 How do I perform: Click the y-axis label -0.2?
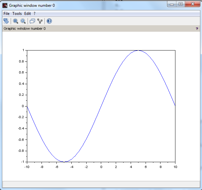coord(21,117)
